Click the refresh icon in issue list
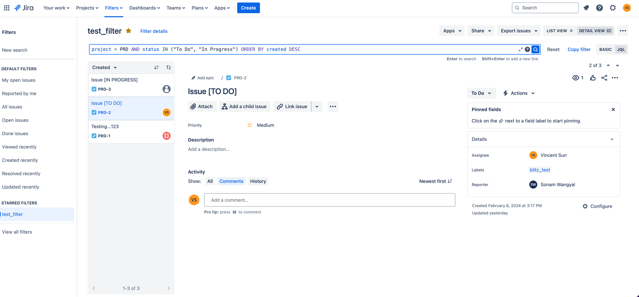Image resolution: width=639 pixels, height=297 pixels. point(169,67)
